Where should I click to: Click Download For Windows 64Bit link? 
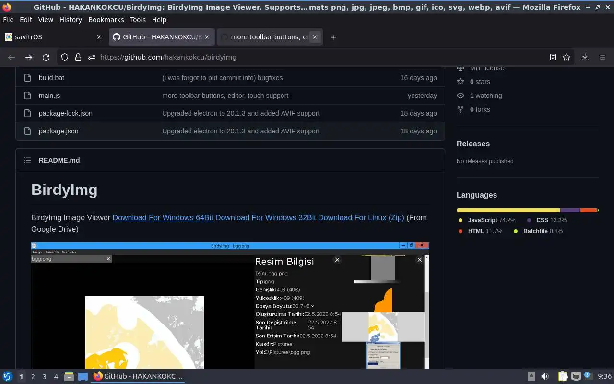tap(163, 217)
